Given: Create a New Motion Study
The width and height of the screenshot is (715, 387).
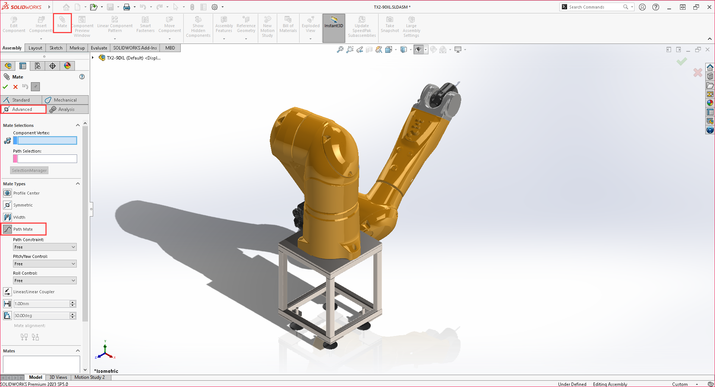Looking at the screenshot, I should pos(267,26).
